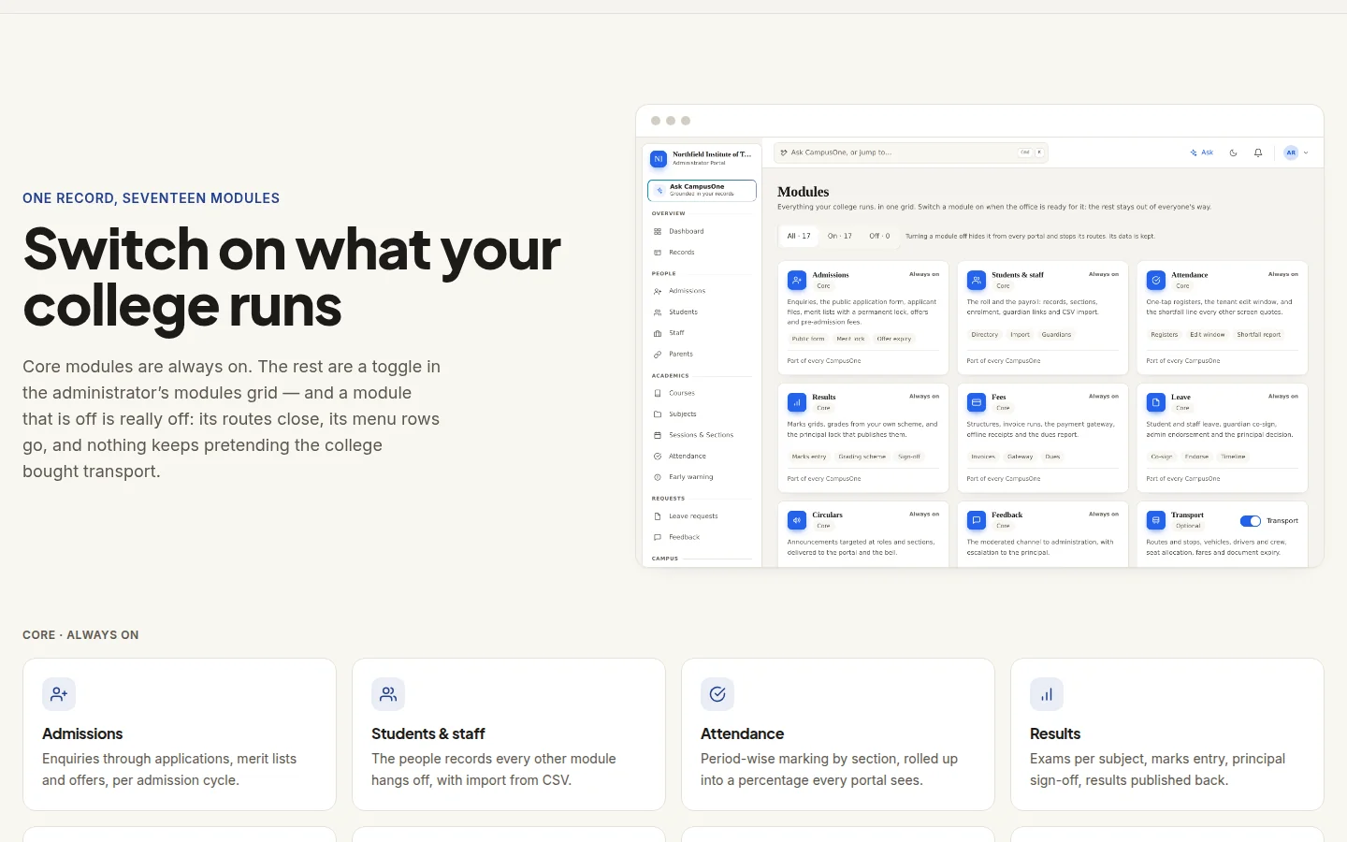Click the Ask sparkle button in top bar

1202,152
